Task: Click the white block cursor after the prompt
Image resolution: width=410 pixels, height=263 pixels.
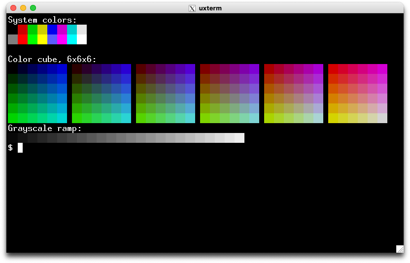Action: (x=20, y=147)
